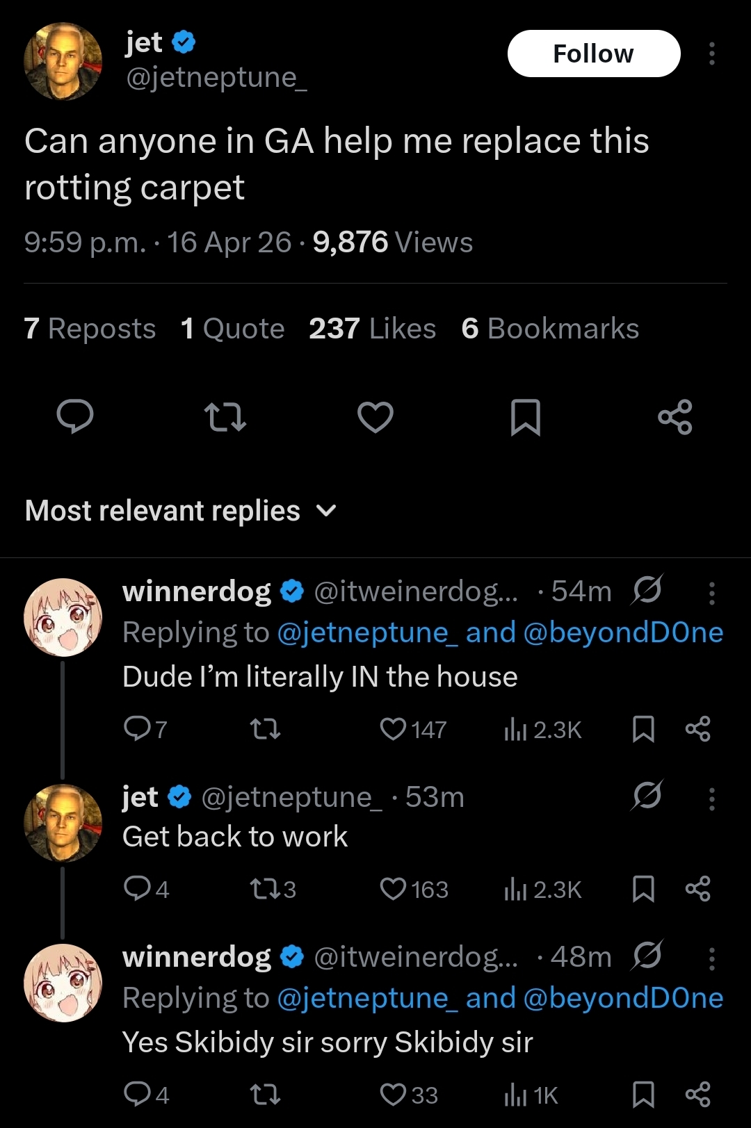Screen dimensions: 751x1128
Task: Repost the "Get back to work" reply
Action: (265, 889)
